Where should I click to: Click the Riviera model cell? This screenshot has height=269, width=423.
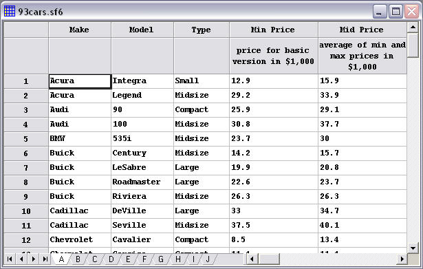tap(142, 197)
